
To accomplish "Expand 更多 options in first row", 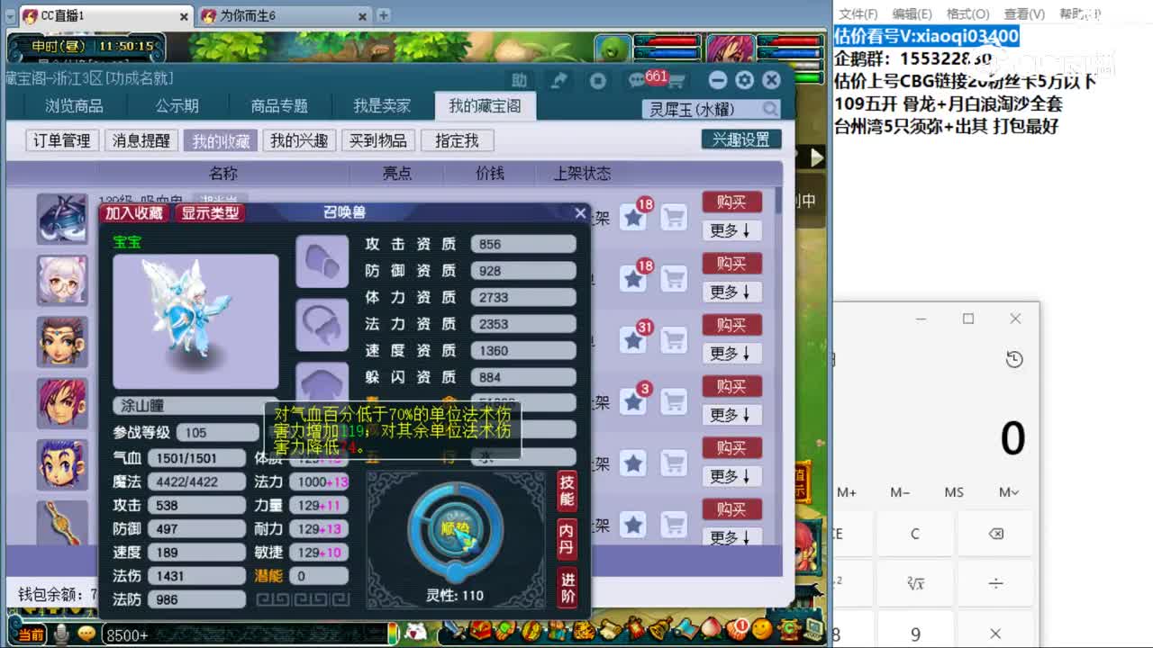I will click(x=731, y=230).
